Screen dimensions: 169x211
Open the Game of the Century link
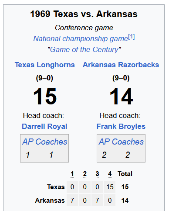click(x=84, y=49)
